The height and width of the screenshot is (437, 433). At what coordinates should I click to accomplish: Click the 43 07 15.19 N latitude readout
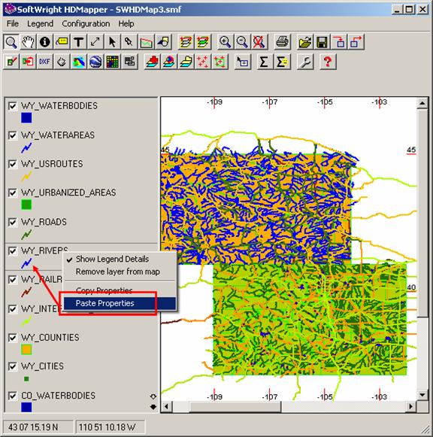pos(38,427)
